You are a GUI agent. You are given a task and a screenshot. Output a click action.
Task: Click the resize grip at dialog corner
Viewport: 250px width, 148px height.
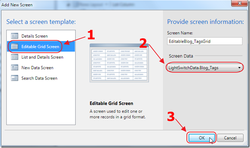pyautogui.click(x=245, y=143)
